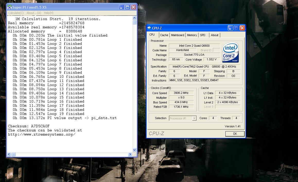This screenshot has height=182, width=298.
Task: Click Super PI vertical scrollbar up arrow
Action: pyautogui.click(x=134, y=18)
